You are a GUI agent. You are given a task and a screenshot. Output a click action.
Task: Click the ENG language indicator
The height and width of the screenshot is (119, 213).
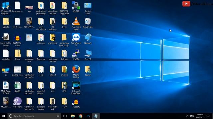click(192, 116)
